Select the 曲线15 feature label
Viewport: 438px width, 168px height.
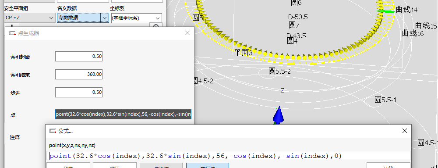pos(426,26)
